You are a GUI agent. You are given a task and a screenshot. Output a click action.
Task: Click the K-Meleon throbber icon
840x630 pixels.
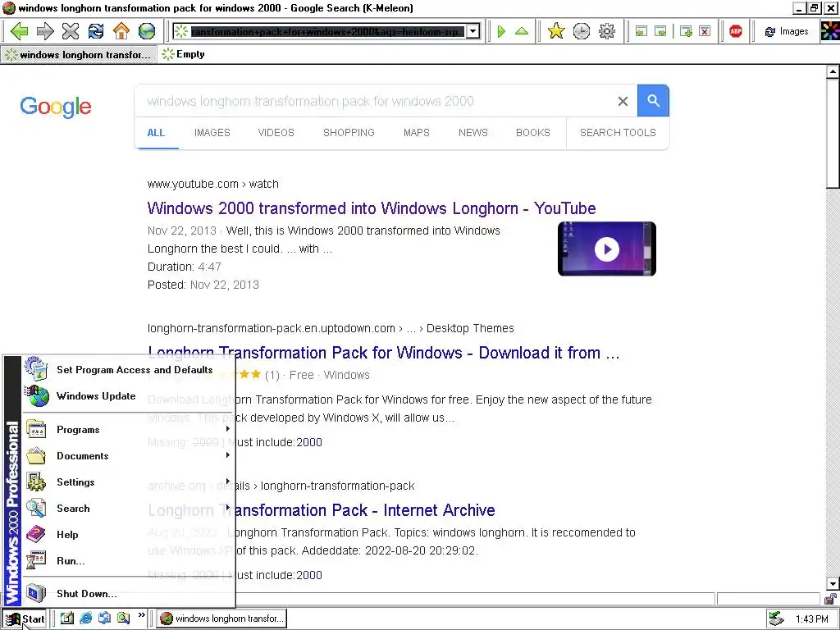[830, 31]
